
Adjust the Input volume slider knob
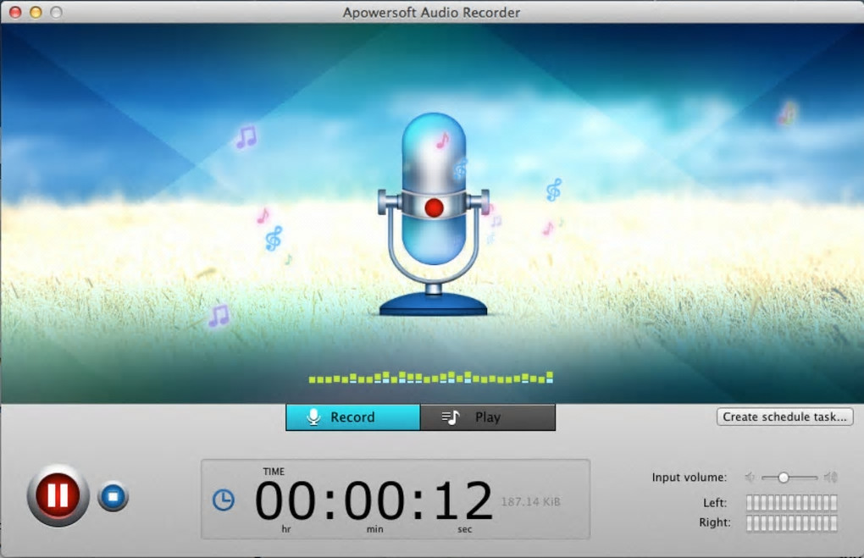tap(783, 478)
